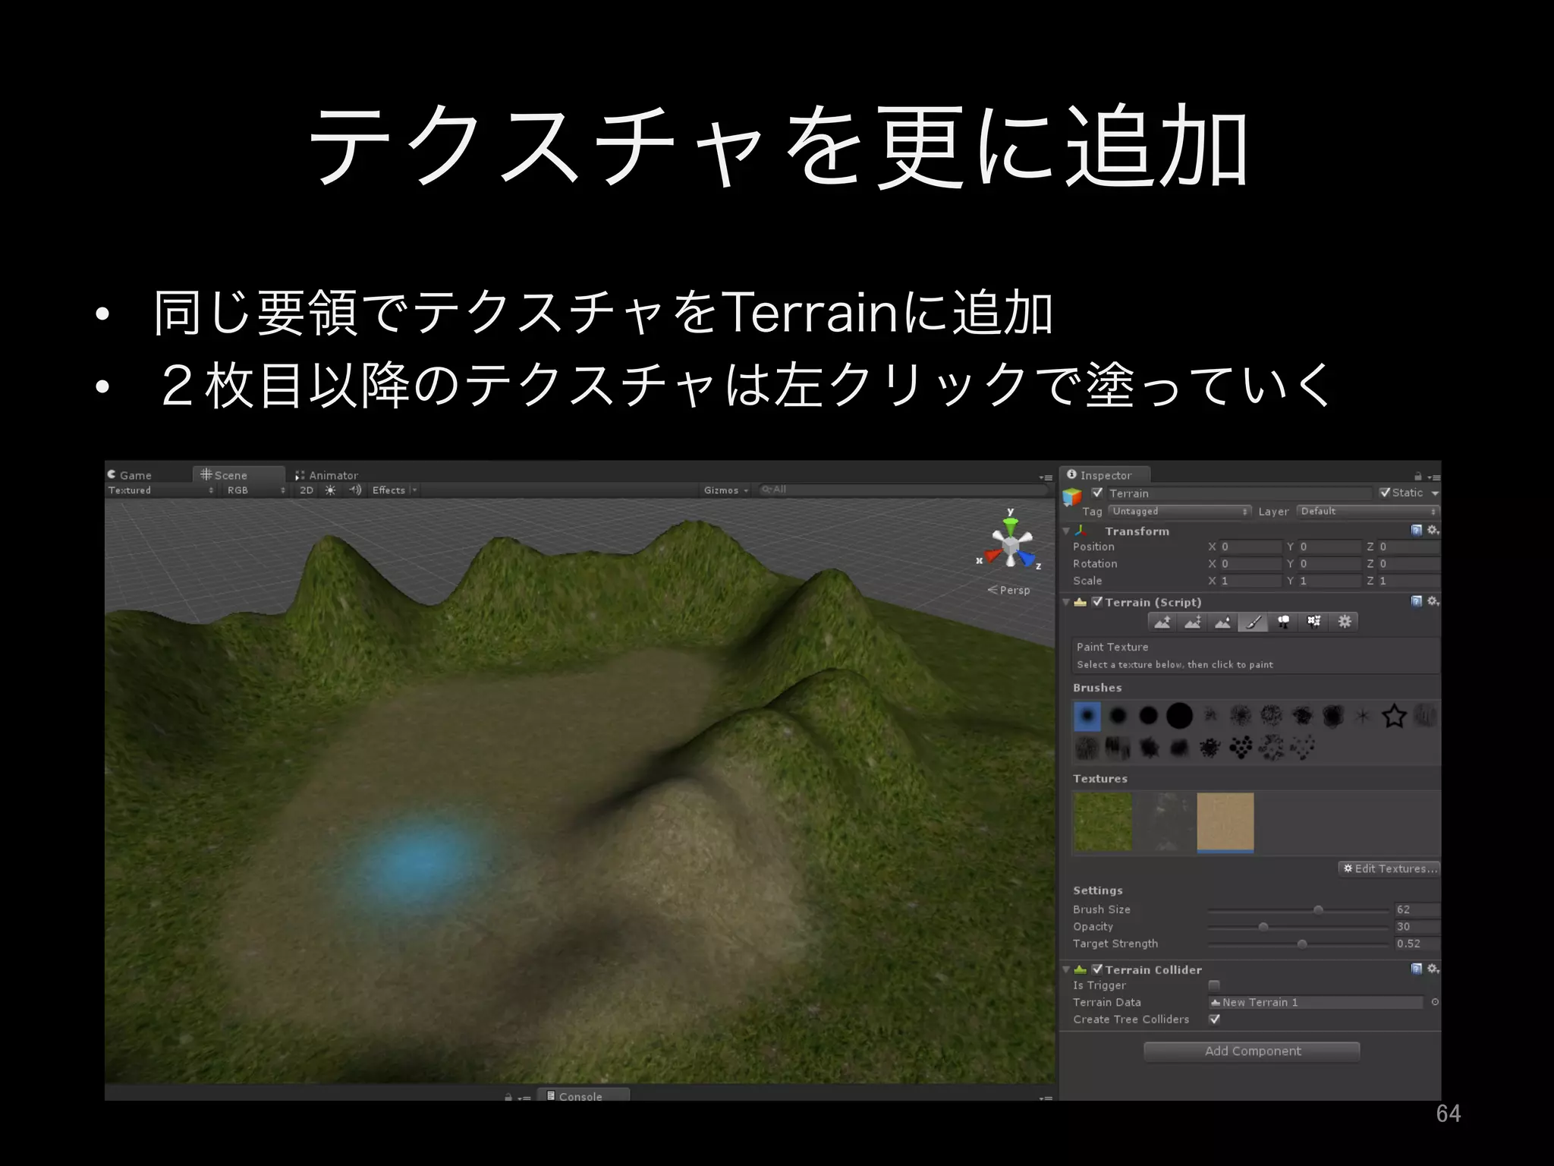The height and width of the screenshot is (1166, 1554).
Task: Choose the star-shaped brush
Action: tap(1394, 716)
